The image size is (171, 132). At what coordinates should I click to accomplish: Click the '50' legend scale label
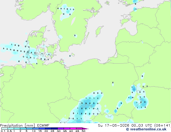click(83, 131)
